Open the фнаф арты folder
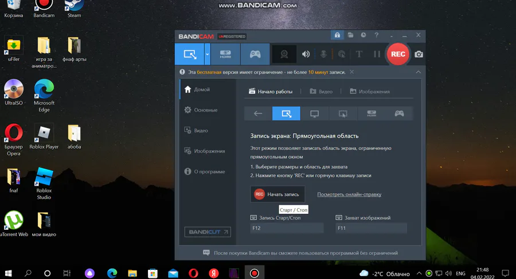This screenshot has height=279, width=516. pos(75,49)
